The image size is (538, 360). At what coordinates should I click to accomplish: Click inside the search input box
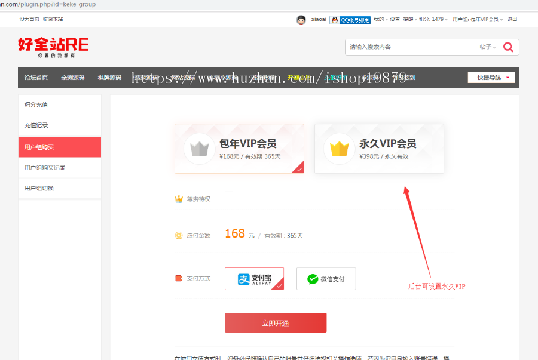coord(406,47)
